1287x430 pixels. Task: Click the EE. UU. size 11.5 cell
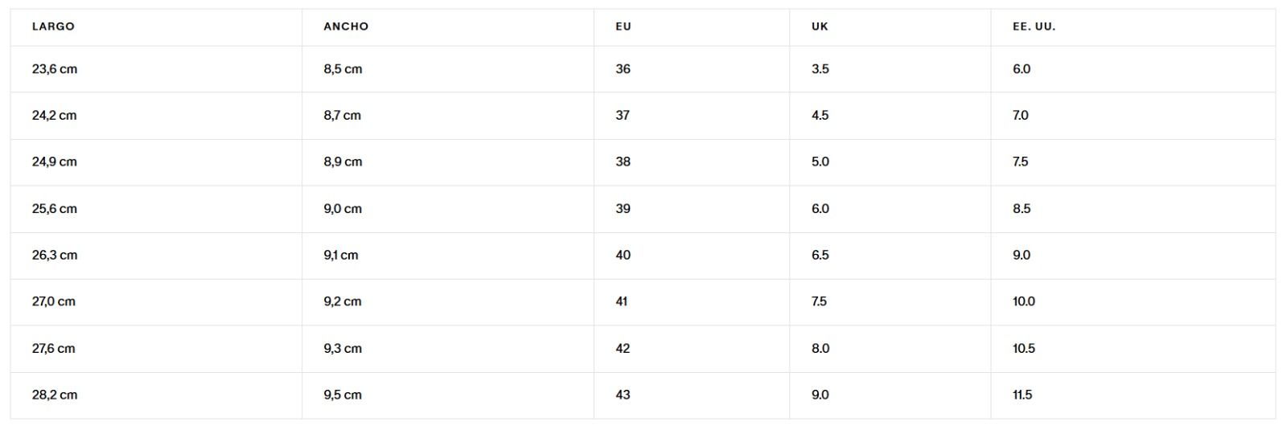tap(1022, 395)
